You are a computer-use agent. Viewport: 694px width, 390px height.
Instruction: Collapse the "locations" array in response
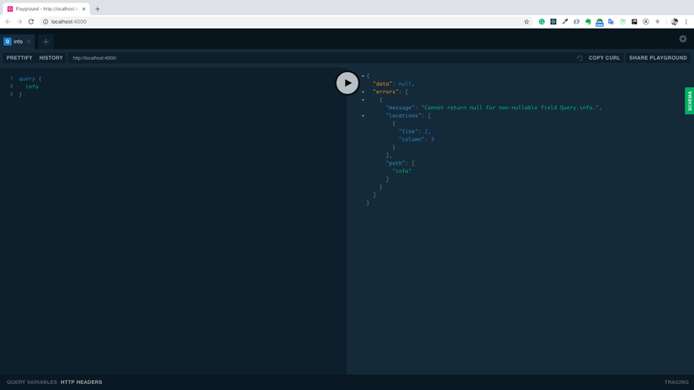coord(363,116)
